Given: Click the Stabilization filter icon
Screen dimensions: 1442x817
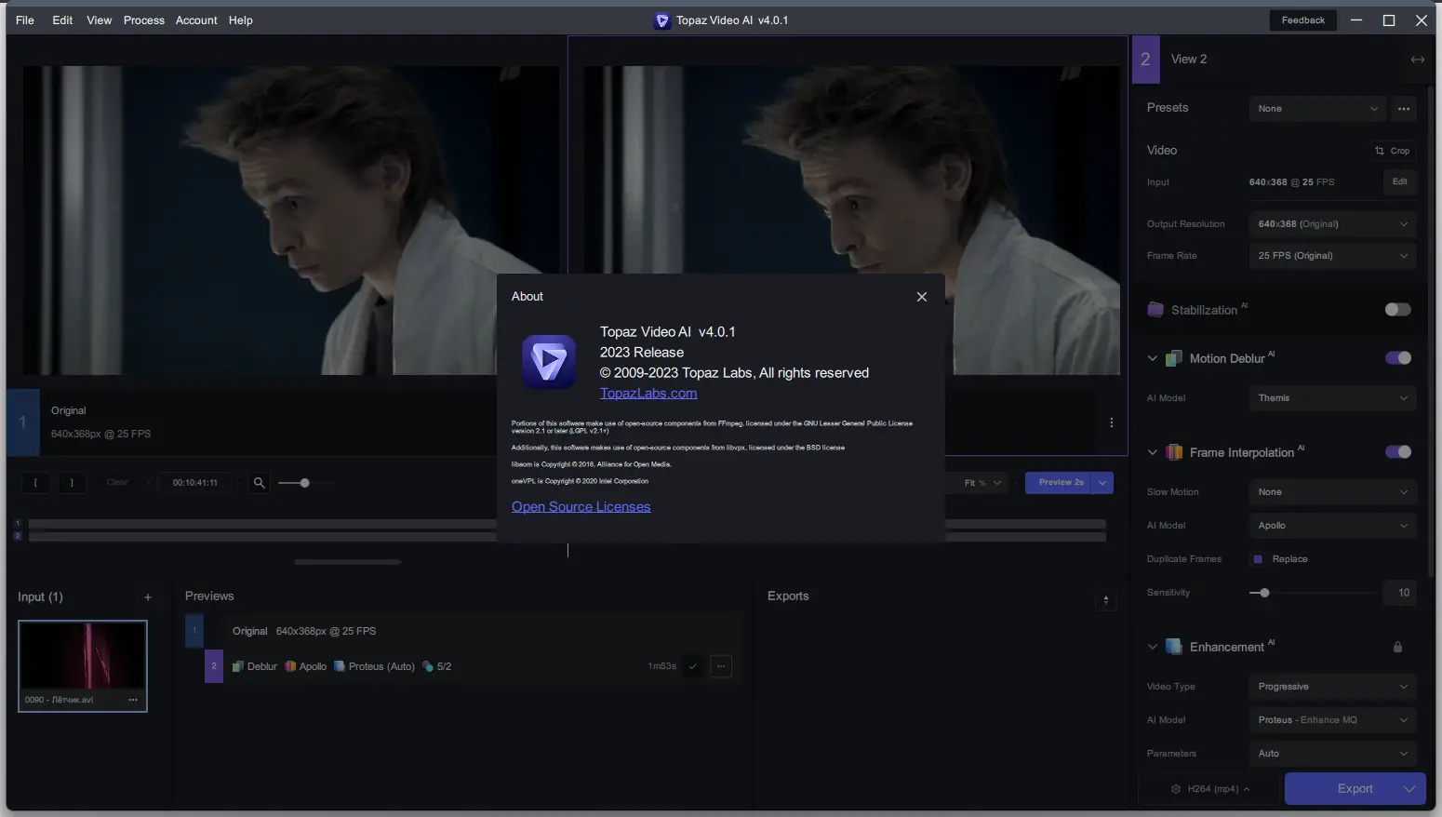Looking at the screenshot, I should click(1155, 310).
